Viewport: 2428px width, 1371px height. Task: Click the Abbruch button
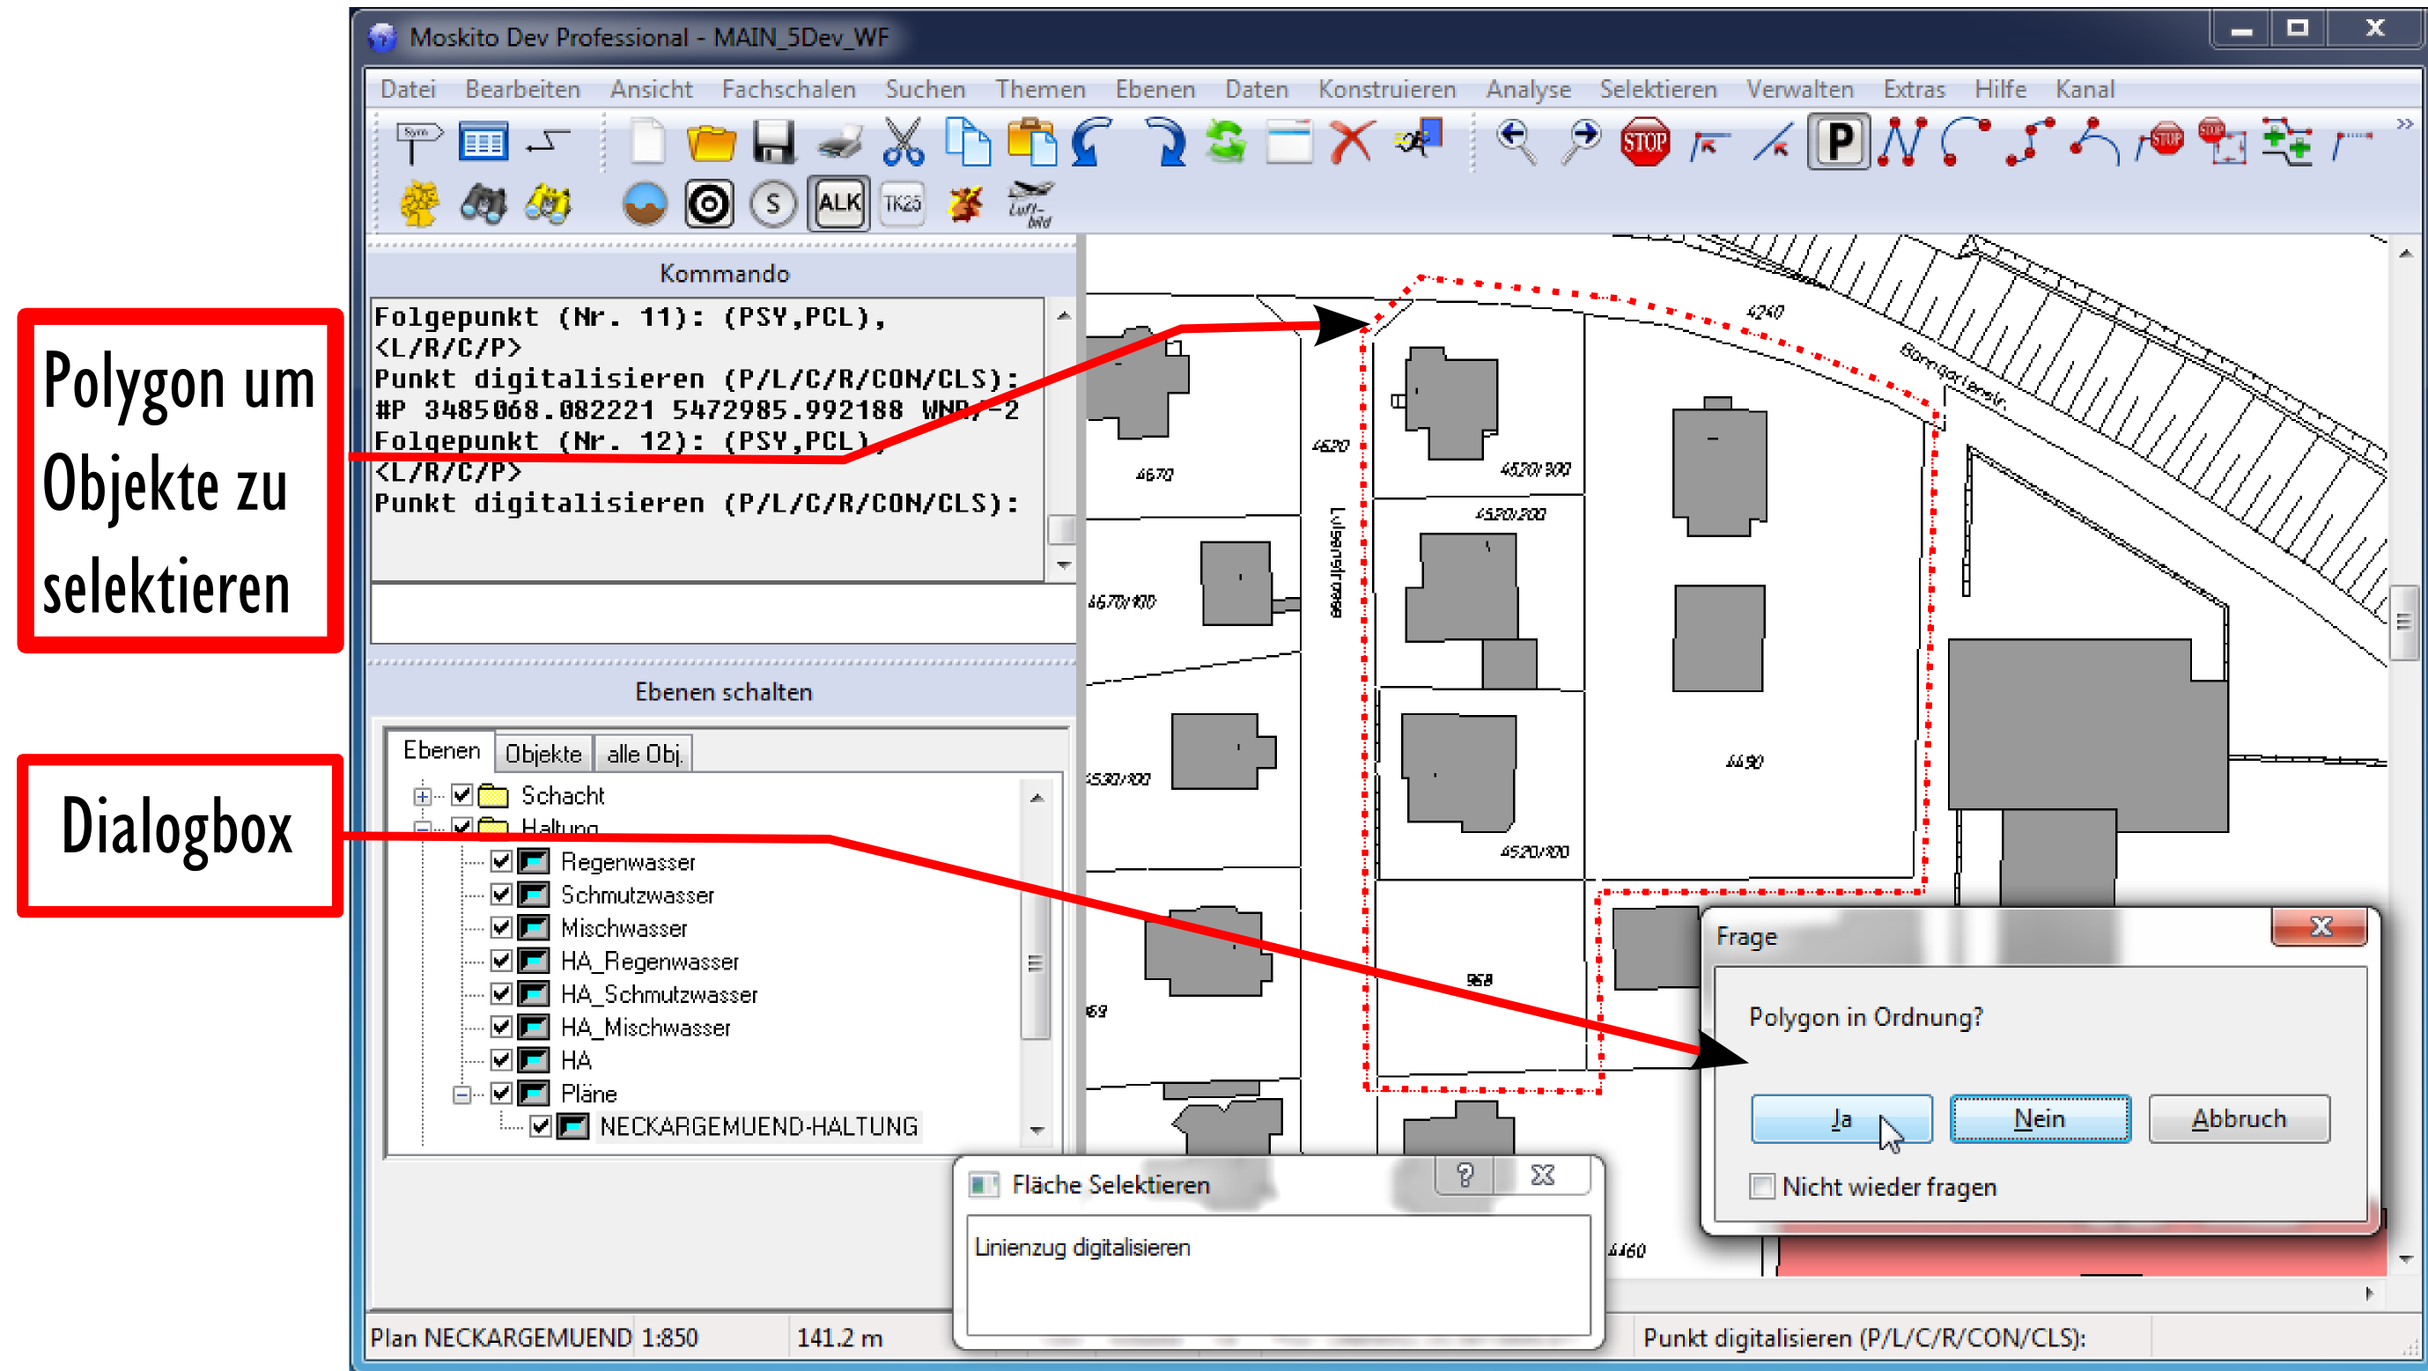(2238, 1118)
